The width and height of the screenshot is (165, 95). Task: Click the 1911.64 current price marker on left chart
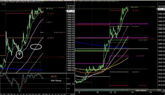[x=71, y=11]
